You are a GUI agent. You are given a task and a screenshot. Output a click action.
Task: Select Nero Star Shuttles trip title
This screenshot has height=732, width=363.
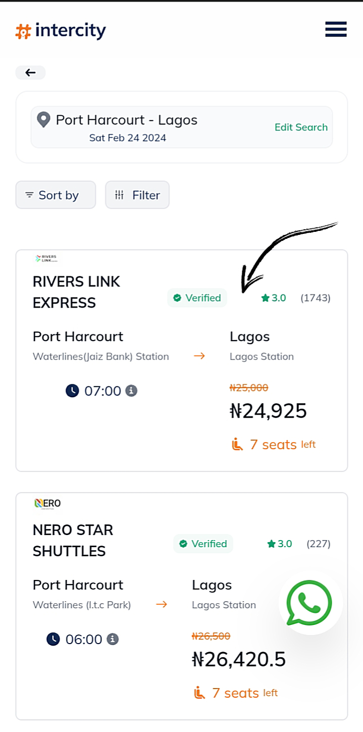(x=73, y=541)
